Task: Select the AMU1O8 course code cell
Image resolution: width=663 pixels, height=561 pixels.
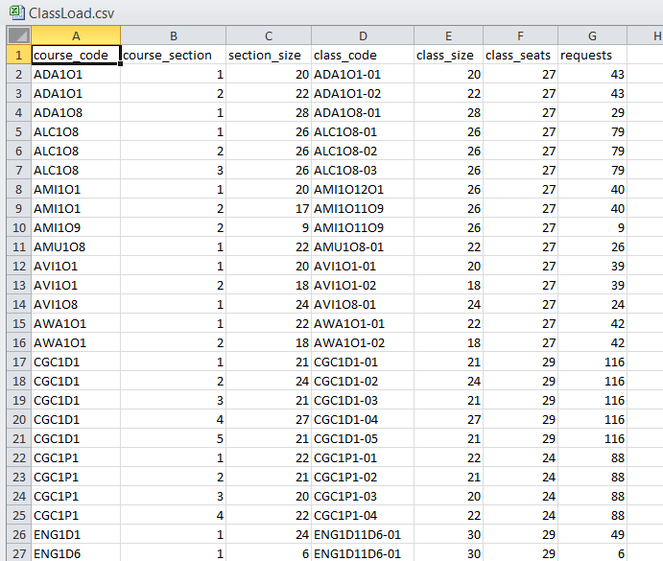Action: 76,246
